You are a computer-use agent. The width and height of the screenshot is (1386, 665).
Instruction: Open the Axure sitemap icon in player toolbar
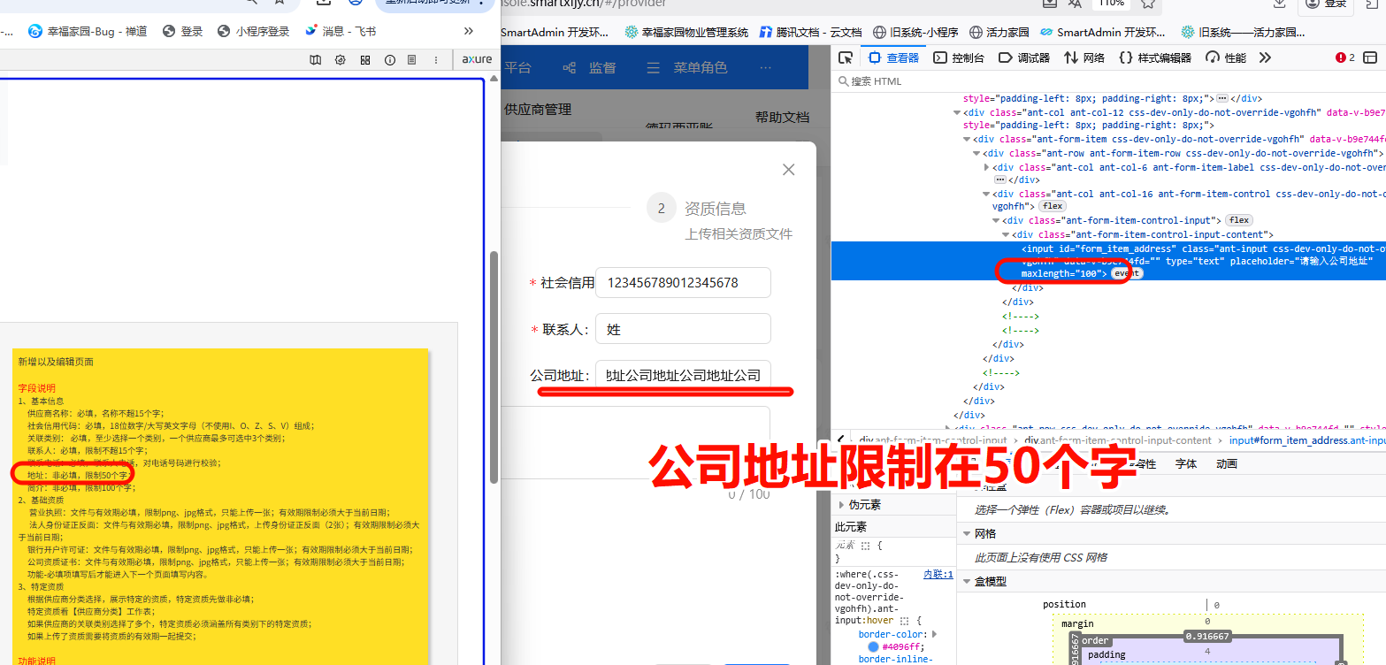pos(316,60)
